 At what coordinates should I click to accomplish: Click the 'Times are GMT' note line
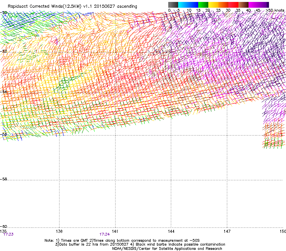[x=122, y=241]
